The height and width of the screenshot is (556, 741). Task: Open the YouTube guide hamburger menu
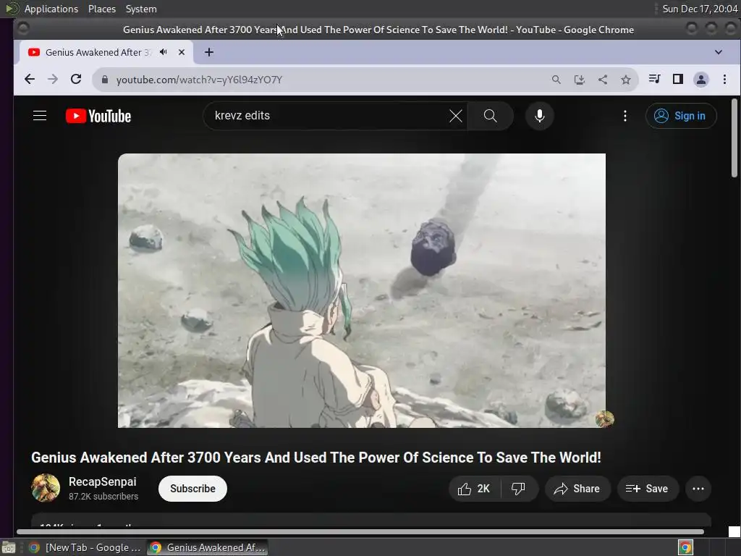(x=40, y=116)
